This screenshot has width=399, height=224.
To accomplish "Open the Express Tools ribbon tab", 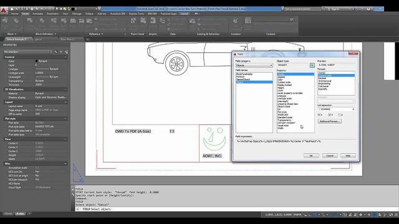I will (x=137, y=14).
